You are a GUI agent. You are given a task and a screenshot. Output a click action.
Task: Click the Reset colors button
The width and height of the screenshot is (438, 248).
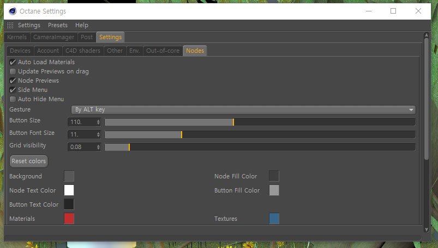(x=28, y=161)
